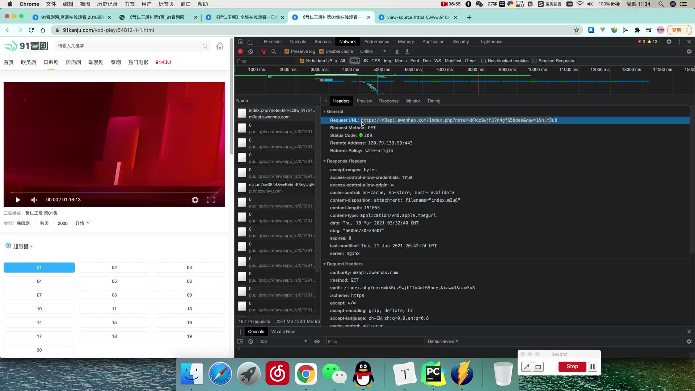Select the Media filter type
Image resolution: width=695 pixels, height=391 pixels.
click(x=401, y=61)
